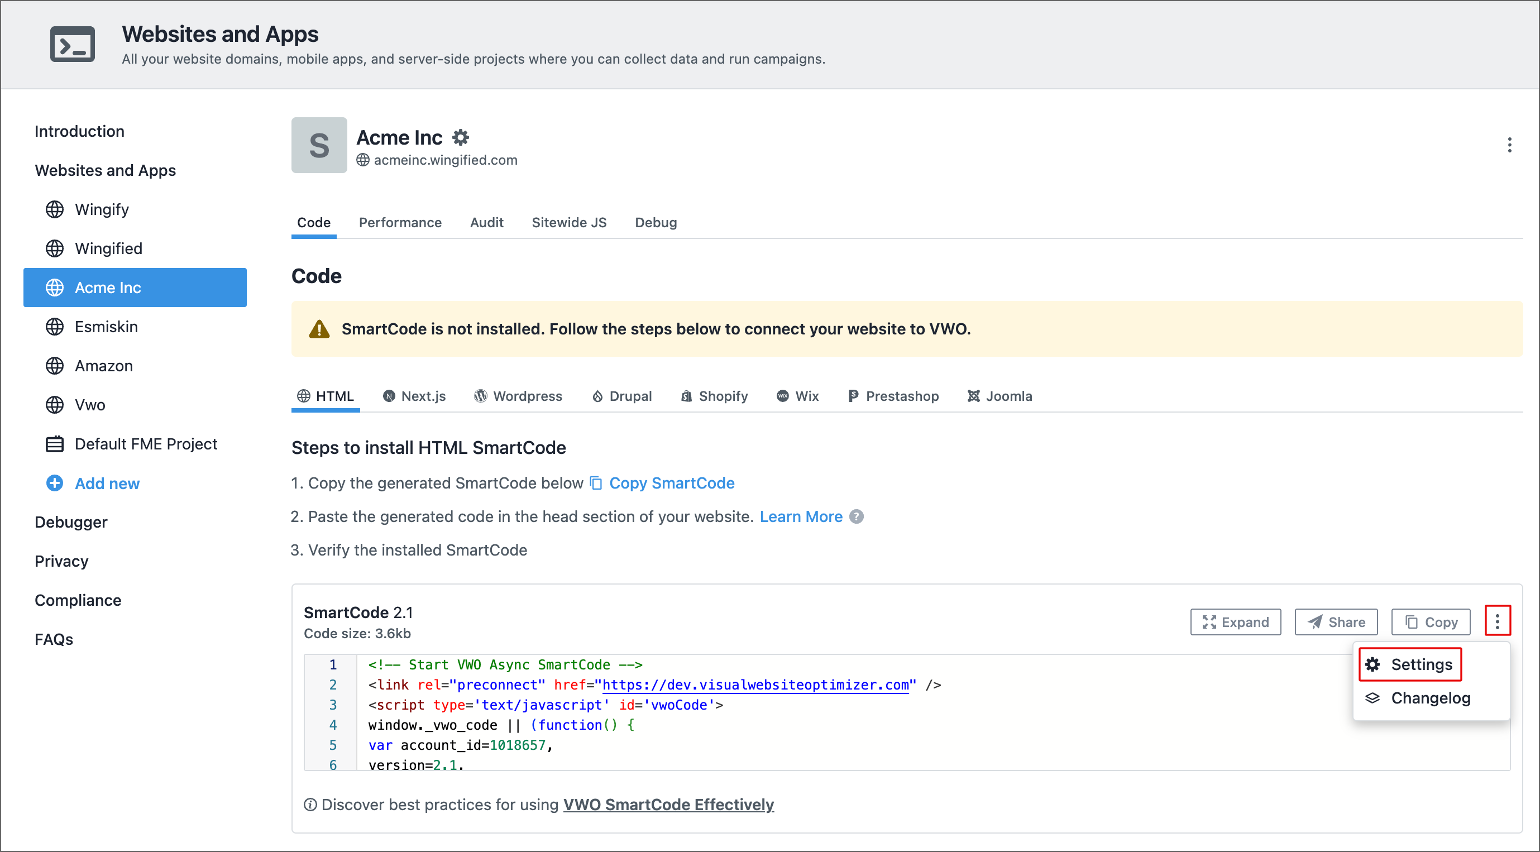Switch to the Sitewide JS tab

point(569,223)
